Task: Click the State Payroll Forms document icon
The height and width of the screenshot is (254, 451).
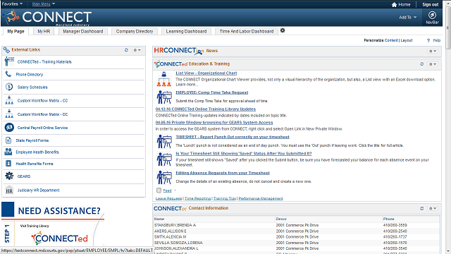Action: pos(8,140)
